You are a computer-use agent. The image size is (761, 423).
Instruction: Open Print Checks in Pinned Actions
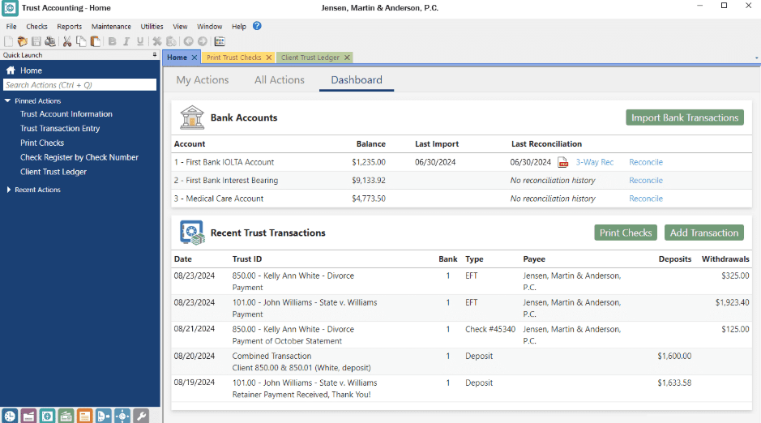(42, 143)
